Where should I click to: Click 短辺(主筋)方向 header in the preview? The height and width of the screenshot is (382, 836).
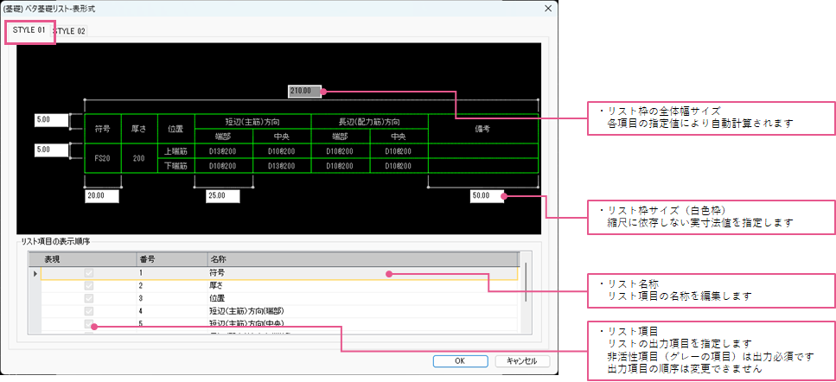pos(252,121)
